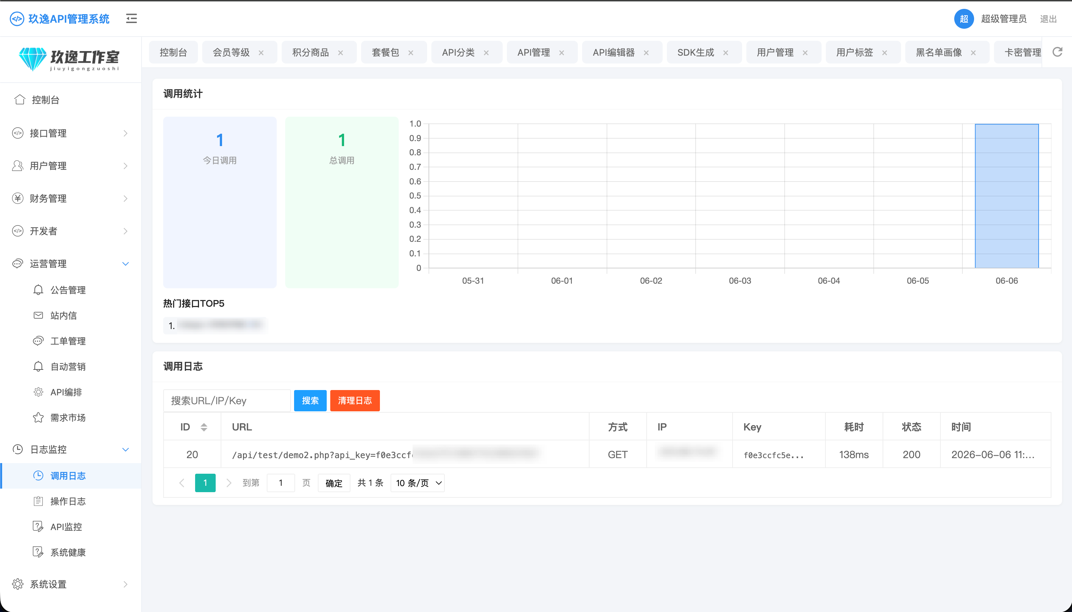
Task: Click the 调用日志 clock icon
Action: [x=38, y=475]
